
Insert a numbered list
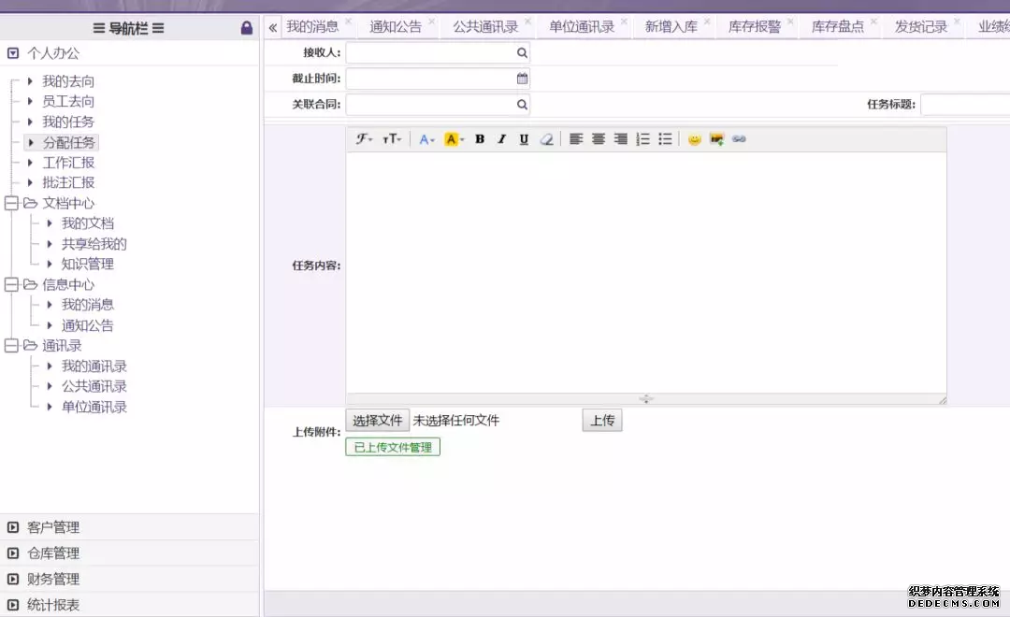pos(642,139)
